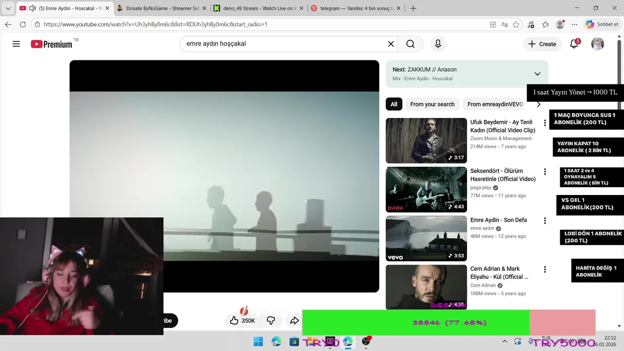The width and height of the screenshot is (624, 351).
Task: Select From emreaydinVEVO chip
Action: click(495, 104)
